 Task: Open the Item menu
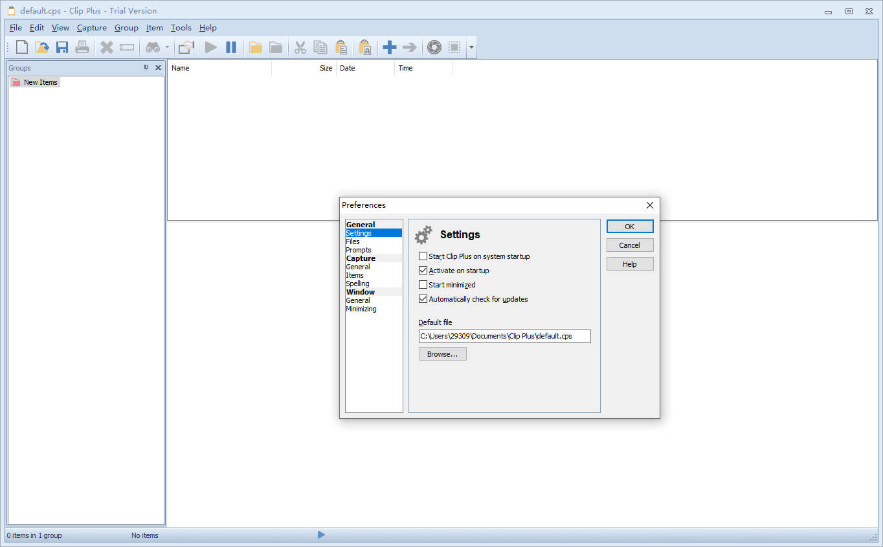point(154,28)
